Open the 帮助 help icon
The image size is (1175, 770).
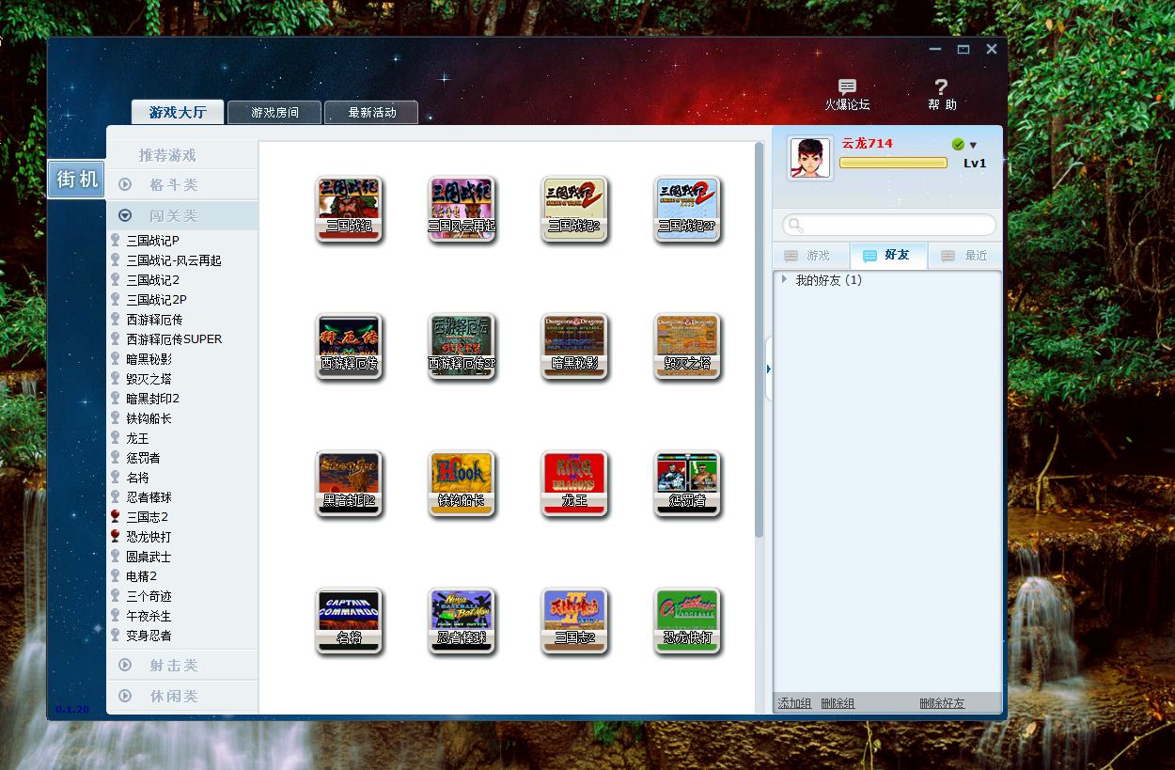[x=941, y=95]
